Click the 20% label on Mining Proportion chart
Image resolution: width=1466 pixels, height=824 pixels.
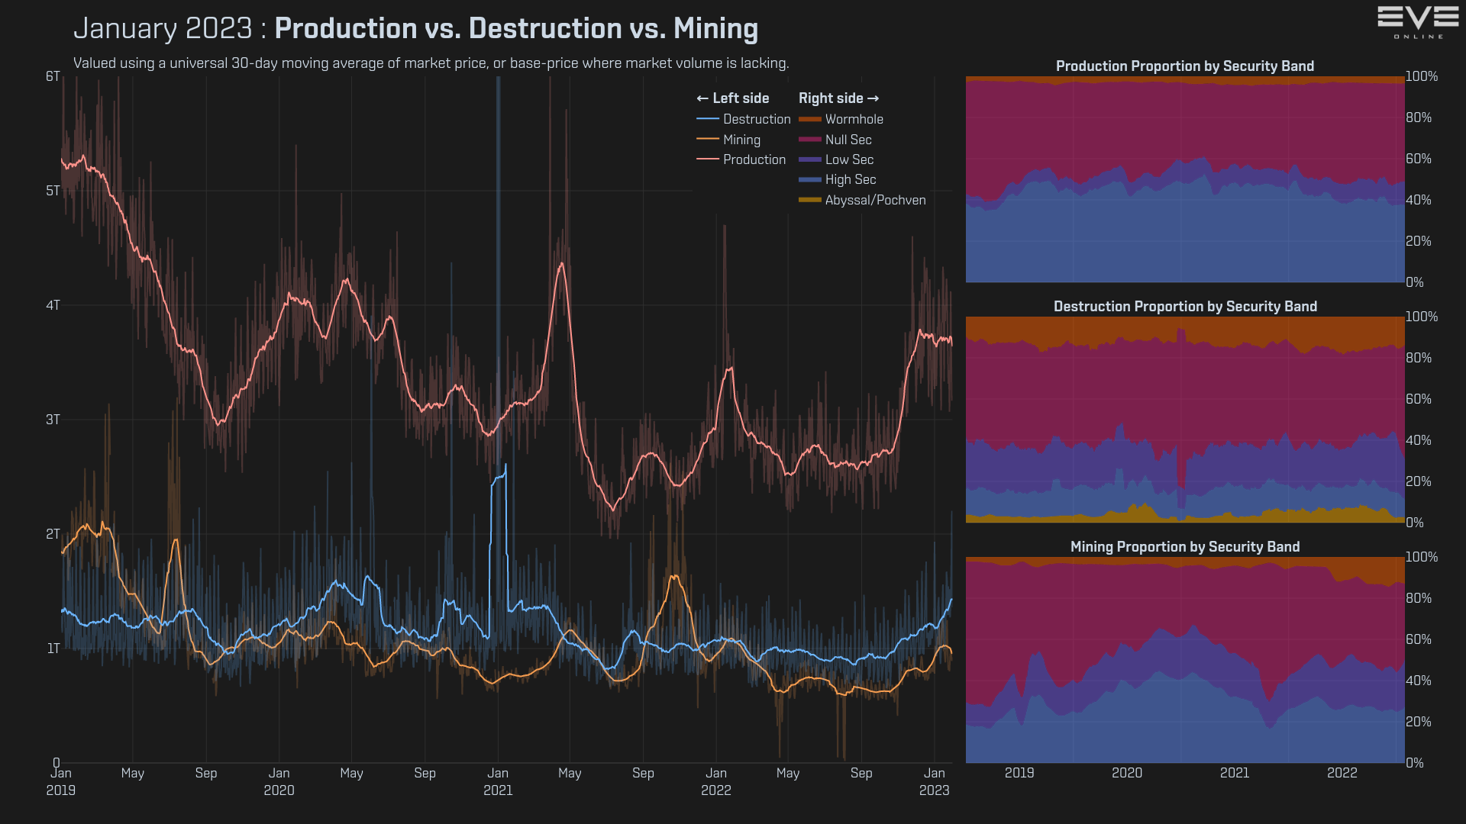coord(1419,722)
